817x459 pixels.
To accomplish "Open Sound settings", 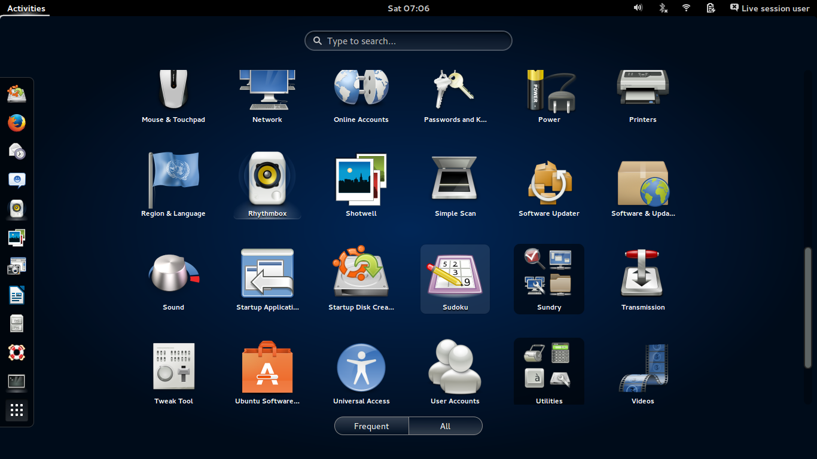I will coord(173,279).
